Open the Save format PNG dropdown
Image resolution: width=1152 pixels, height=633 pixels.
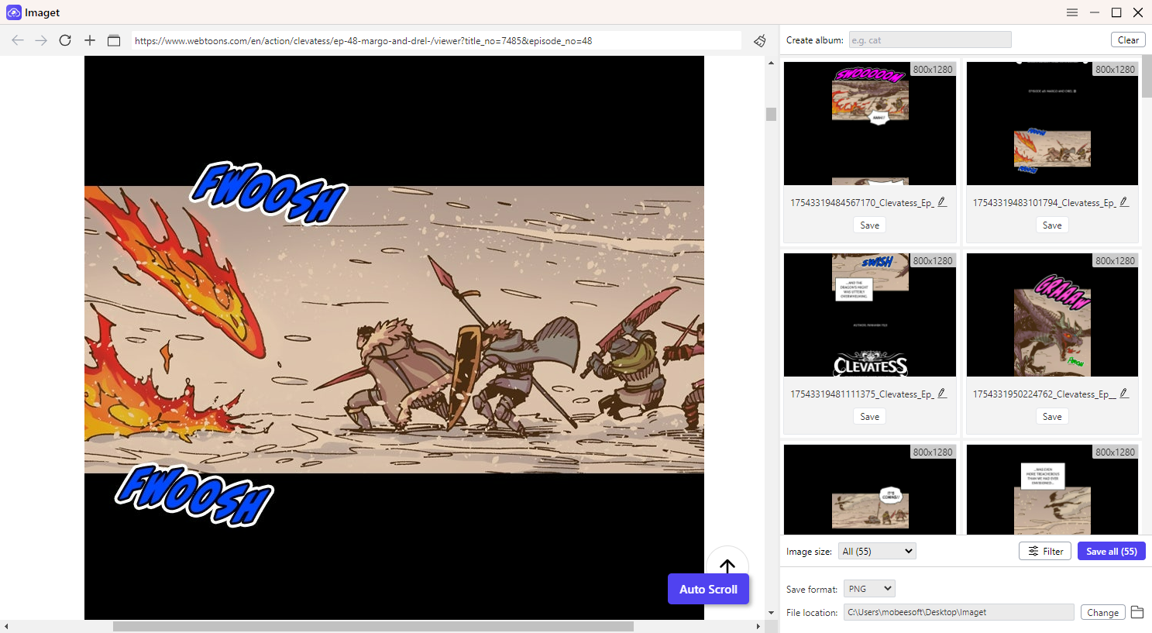click(869, 589)
